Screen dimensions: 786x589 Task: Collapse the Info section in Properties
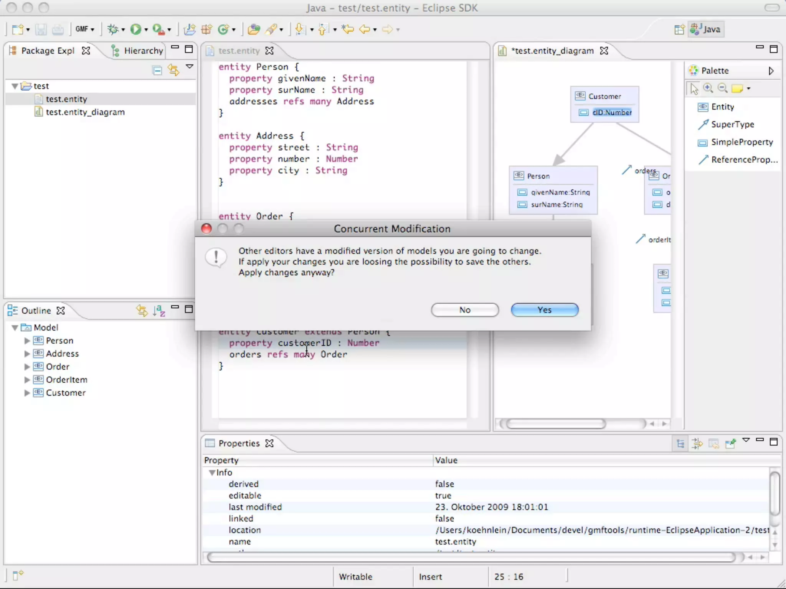pyautogui.click(x=212, y=472)
